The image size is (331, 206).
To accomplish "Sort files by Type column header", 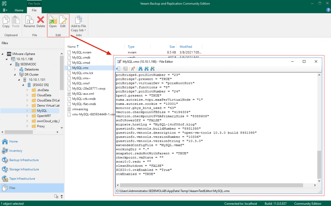I will tap(131, 46).
